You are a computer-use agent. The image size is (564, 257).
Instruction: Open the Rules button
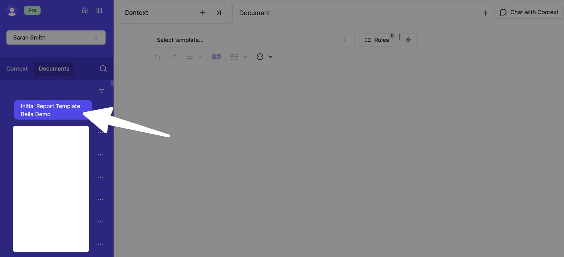click(377, 40)
